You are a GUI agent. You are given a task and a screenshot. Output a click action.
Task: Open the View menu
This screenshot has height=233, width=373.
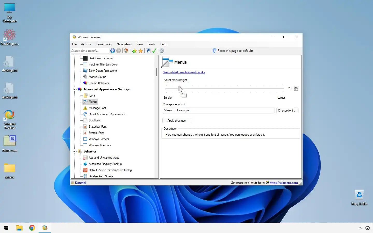coord(140,44)
